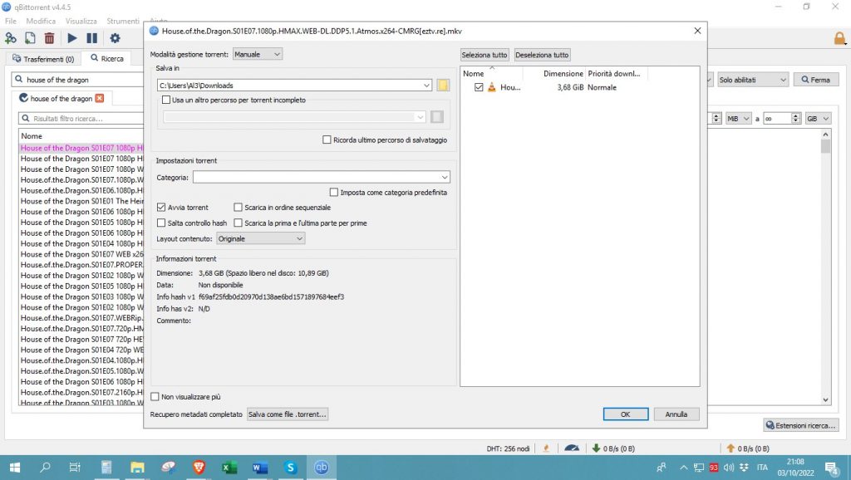Screen dimensions: 851x480
Task: Uncheck the Avvia torrent checkbox
Action: point(162,208)
